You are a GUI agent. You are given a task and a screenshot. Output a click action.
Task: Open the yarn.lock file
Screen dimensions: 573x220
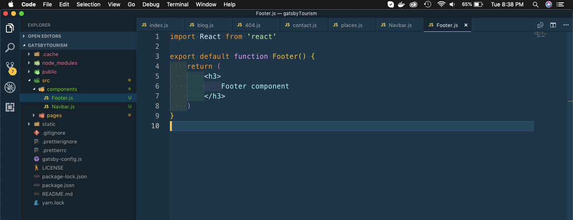point(78,203)
